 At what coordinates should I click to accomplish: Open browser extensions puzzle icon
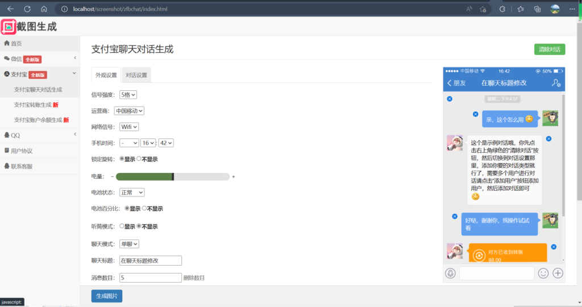point(502,9)
